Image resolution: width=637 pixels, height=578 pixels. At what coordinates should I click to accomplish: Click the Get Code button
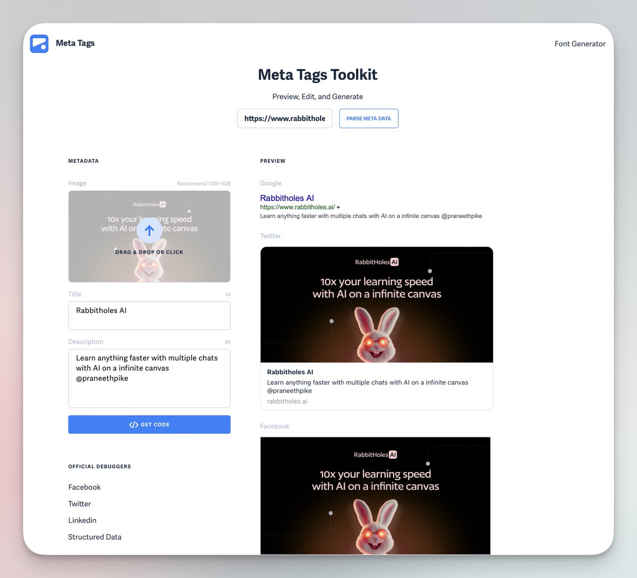click(x=149, y=424)
